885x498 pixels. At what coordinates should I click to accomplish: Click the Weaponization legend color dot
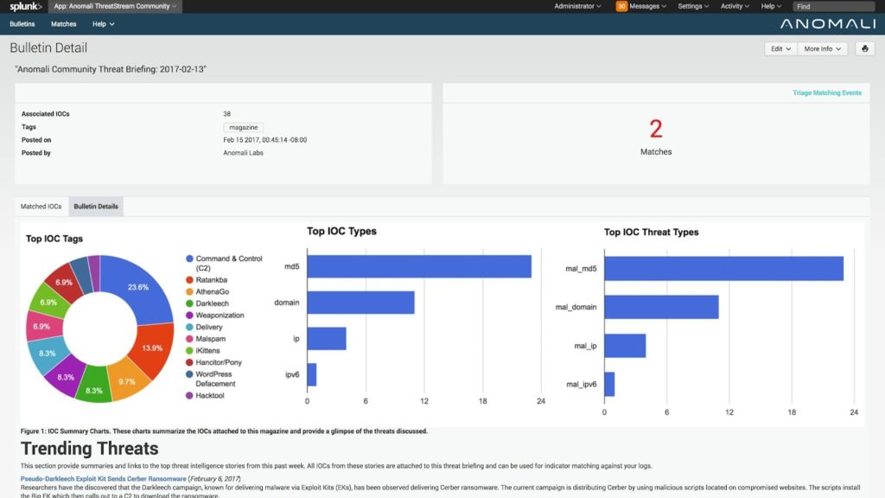[x=189, y=316]
